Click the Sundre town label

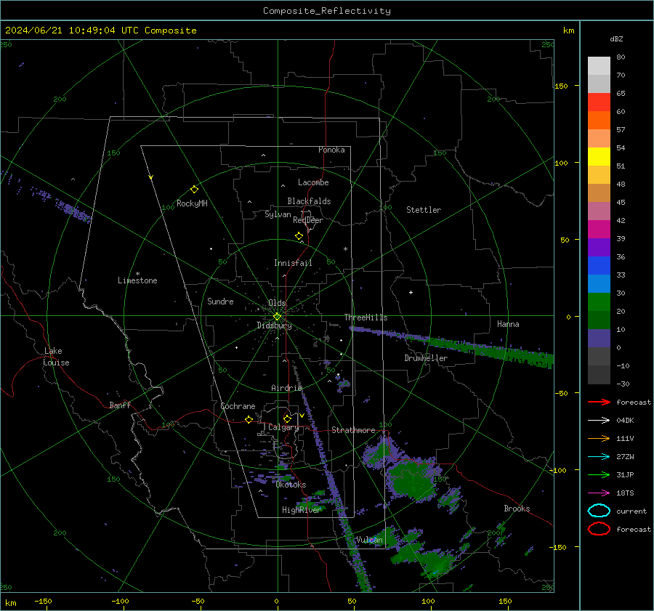pos(220,301)
